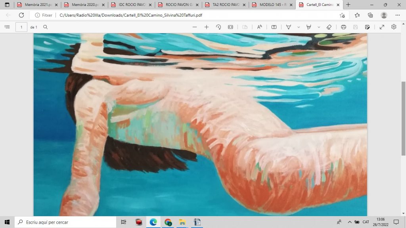Viewport: 406px width, 228px height.
Task: Switch to the TA2 ROCIO PAVO tab
Action: pos(226,5)
